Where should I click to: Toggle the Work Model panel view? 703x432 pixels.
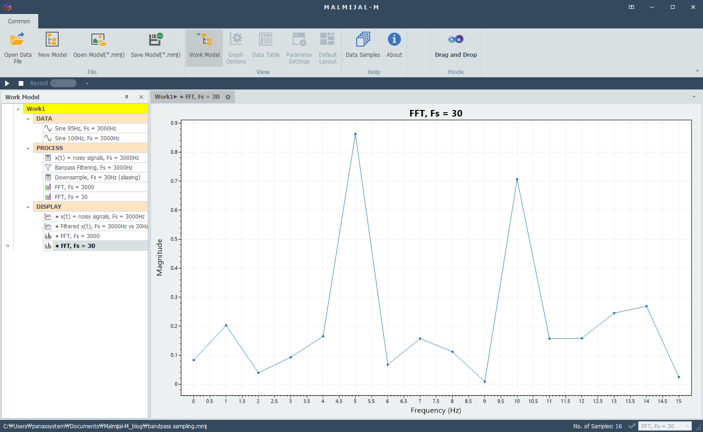click(204, 48)
